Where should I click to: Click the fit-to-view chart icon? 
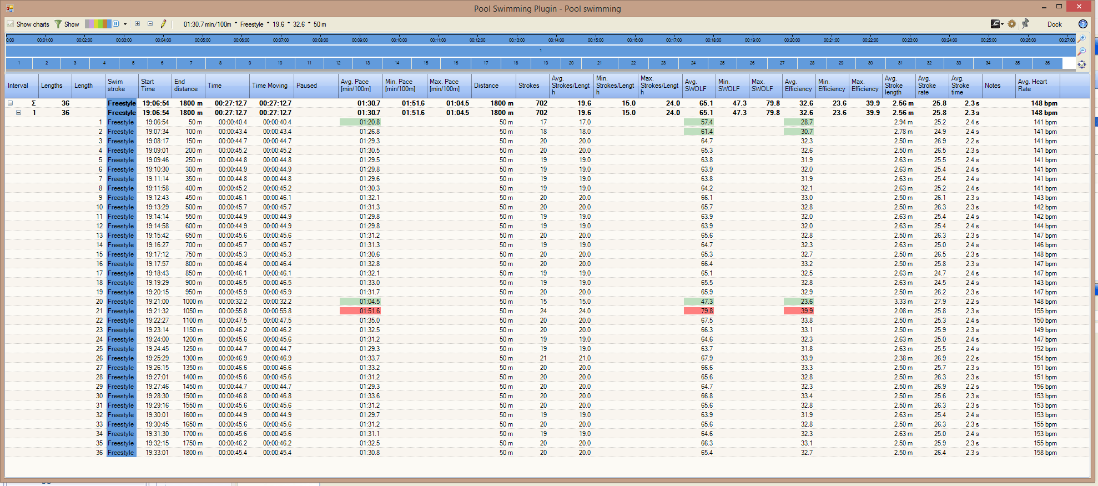tap(1081, 64)
